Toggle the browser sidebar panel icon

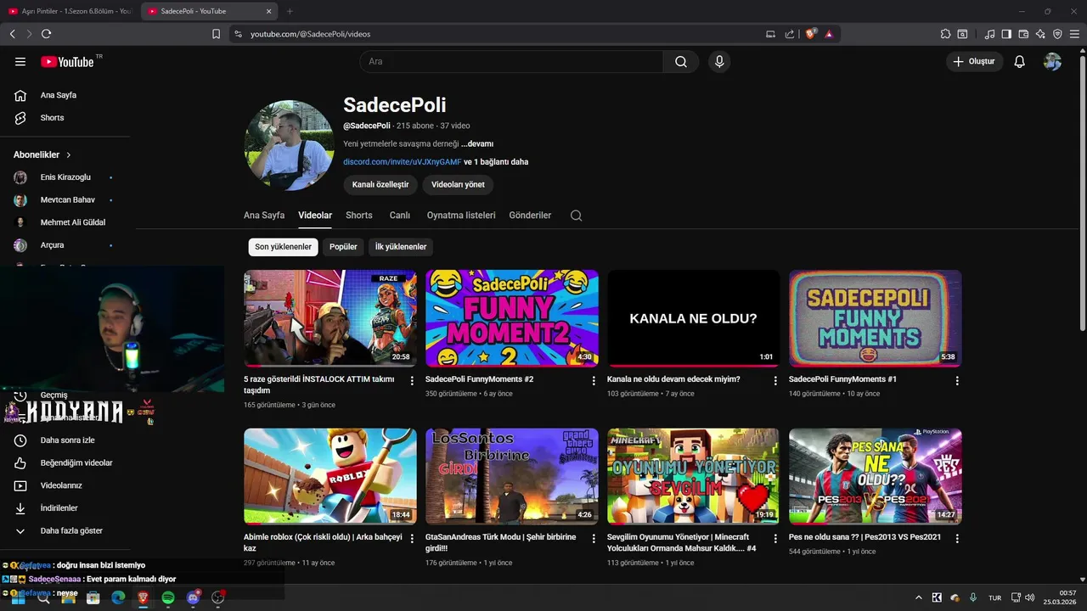[1006, 34]
